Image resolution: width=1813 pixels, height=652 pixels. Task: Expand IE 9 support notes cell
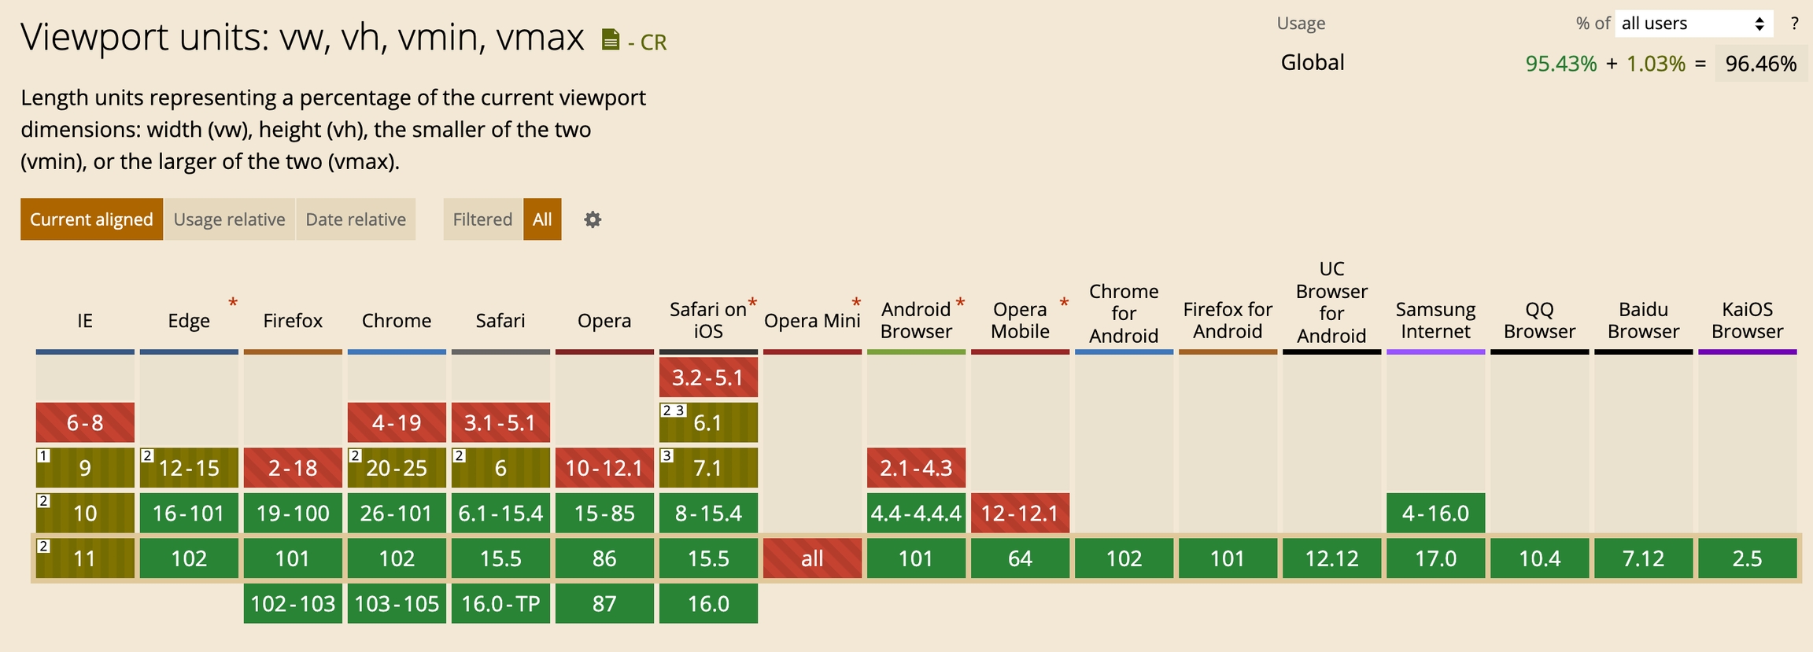click(85, 468)
